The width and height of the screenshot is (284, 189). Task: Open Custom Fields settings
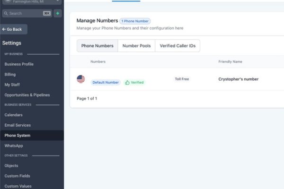18,176
